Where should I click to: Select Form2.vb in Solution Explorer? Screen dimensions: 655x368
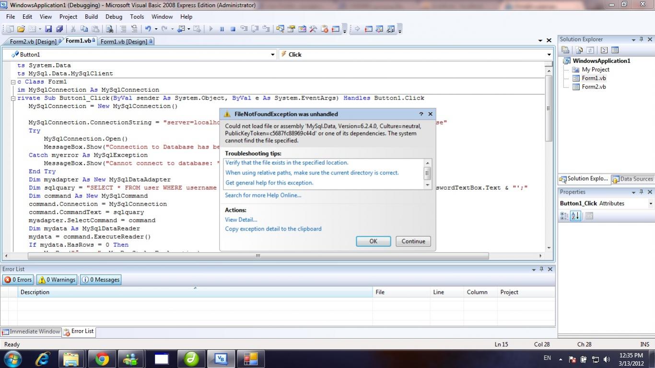click(594, 87)
